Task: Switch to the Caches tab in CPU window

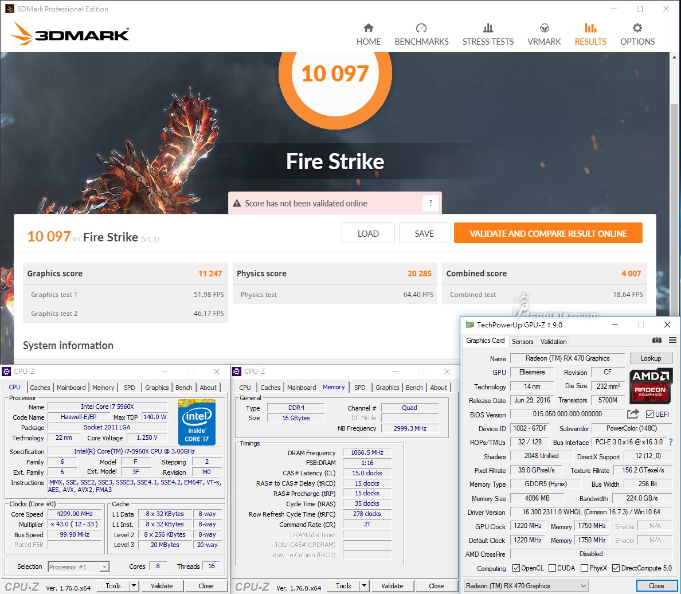Action: (40, 387)
